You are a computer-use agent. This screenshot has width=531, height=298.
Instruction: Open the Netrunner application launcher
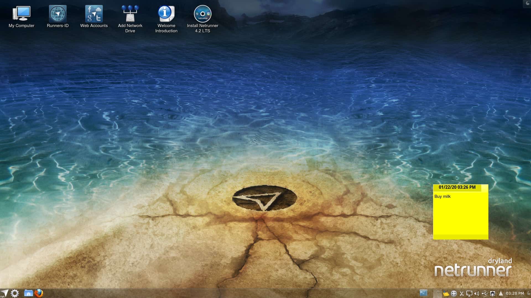click(4, 292)
